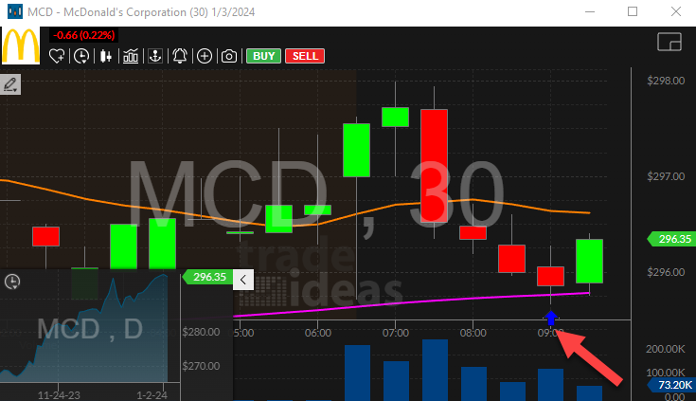Open alerts with the bell icon
Screen dimensions: 696x401
[x=180, y=56]
